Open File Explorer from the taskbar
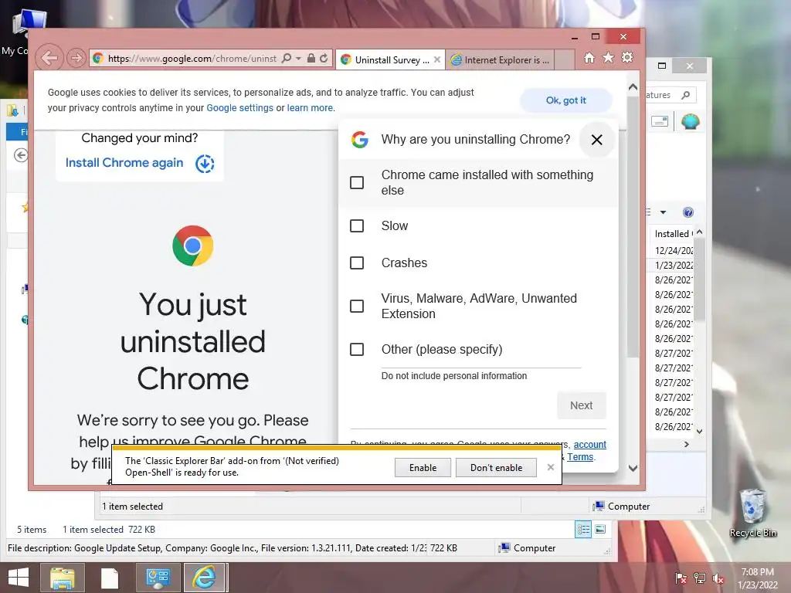The width and height of the screenshot is (791, 593). pos(62,578)
